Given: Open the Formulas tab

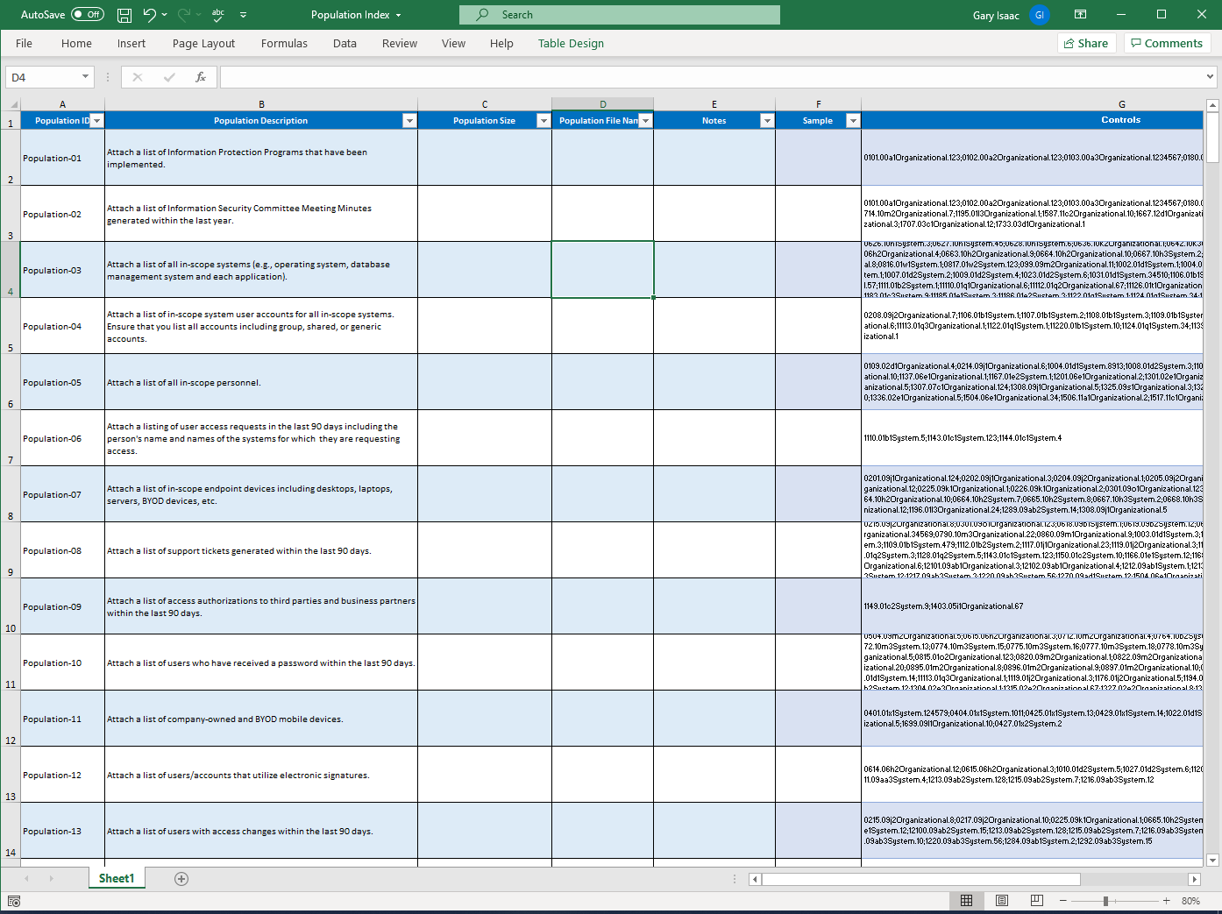Looking at the screenshot, I should [x=284, y=43].
